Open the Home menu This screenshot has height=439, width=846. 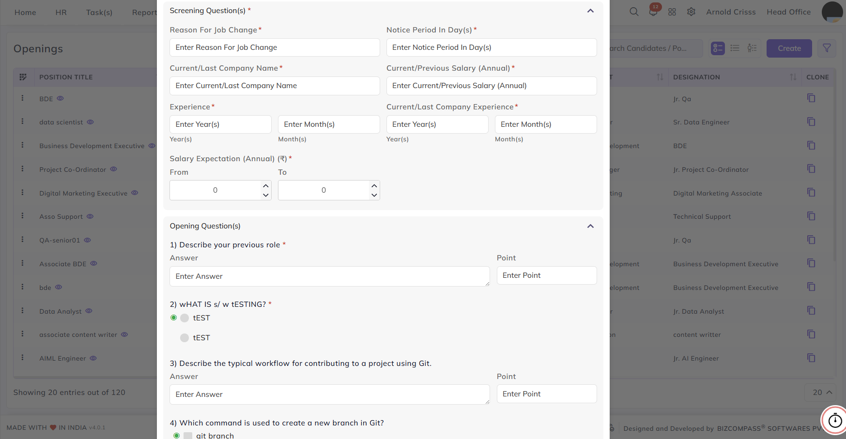tap(25, 12)
